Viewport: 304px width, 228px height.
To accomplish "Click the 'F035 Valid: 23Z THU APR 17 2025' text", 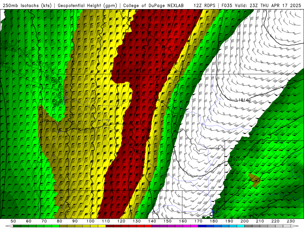I will (x=261, y=6).
